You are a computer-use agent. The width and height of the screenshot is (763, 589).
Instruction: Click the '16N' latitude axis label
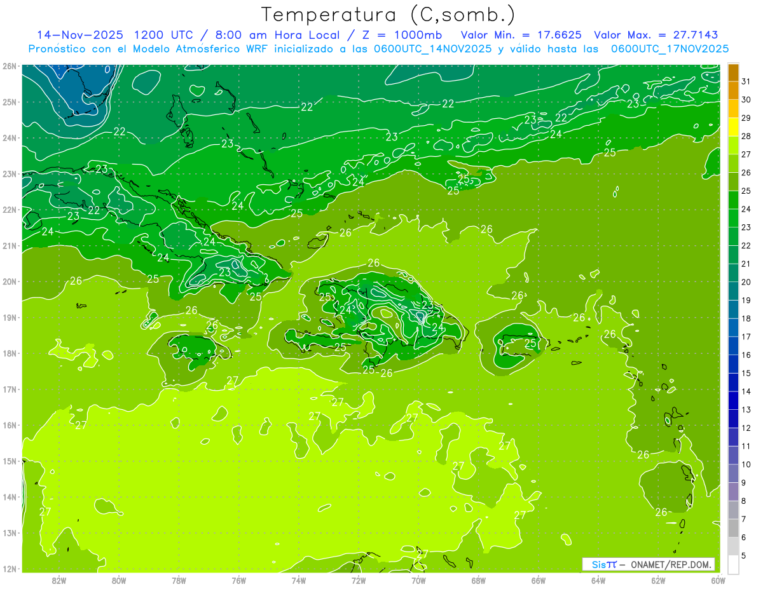coord(10,425)
